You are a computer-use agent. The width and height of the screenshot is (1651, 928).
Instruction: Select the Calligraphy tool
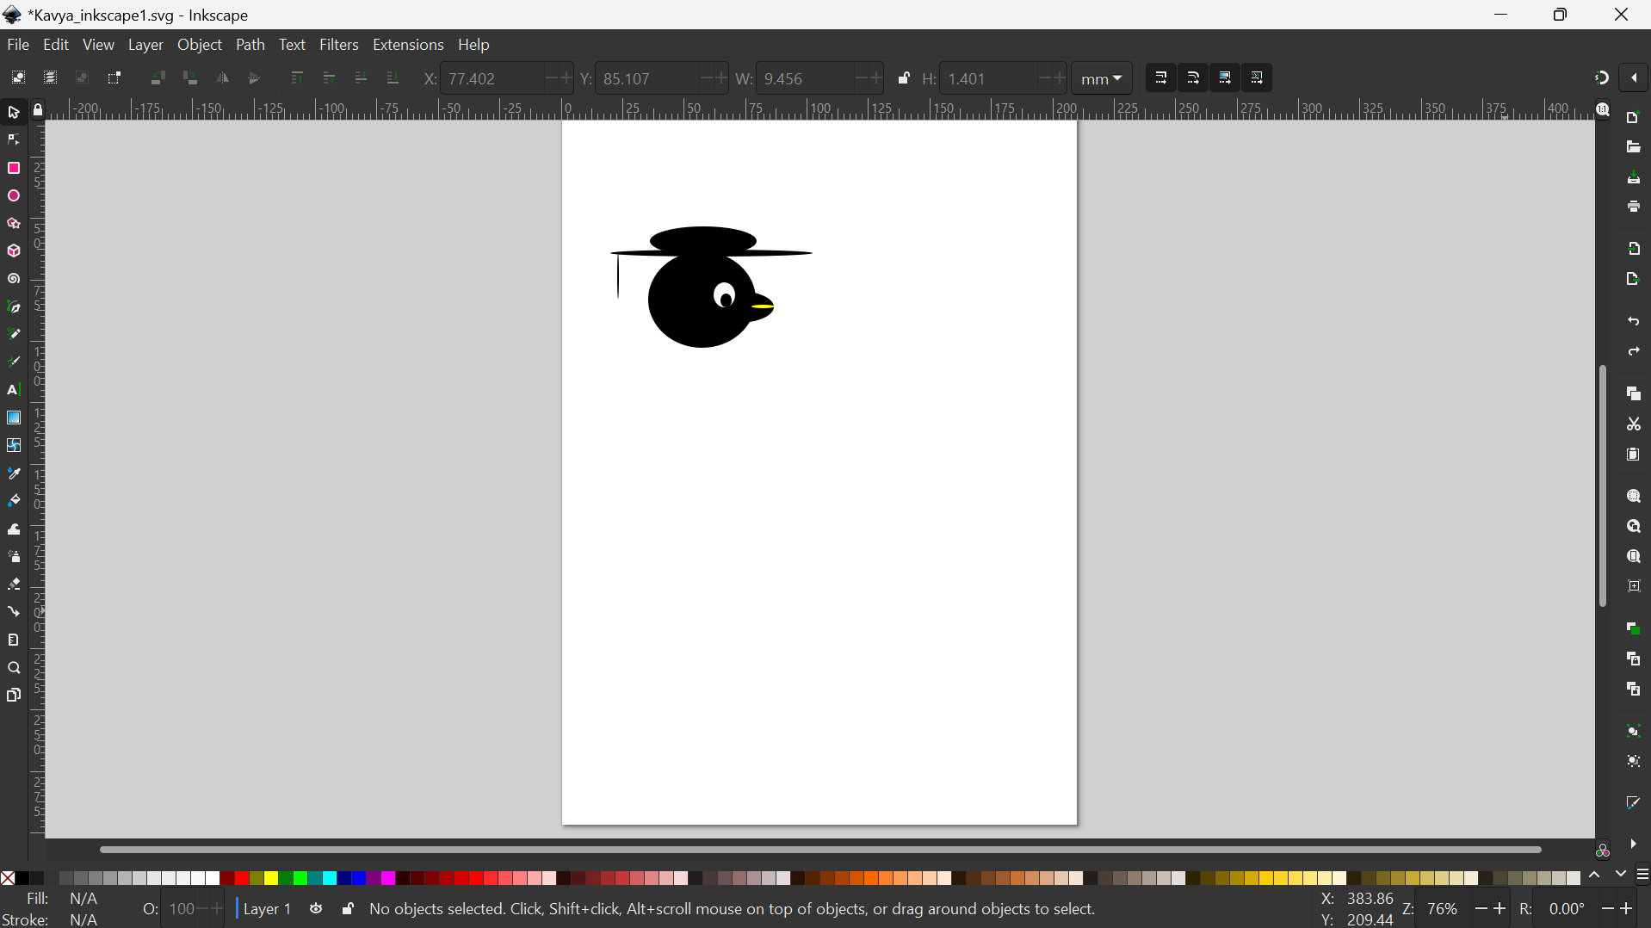click(14, 362)
